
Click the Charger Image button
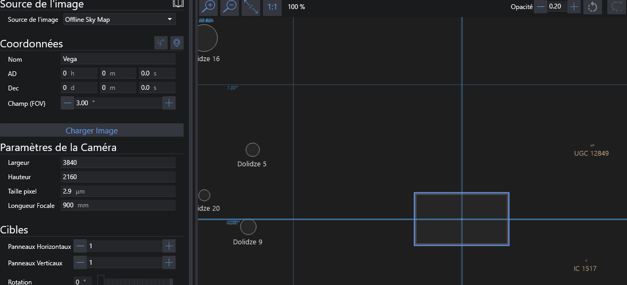point(92,130)
